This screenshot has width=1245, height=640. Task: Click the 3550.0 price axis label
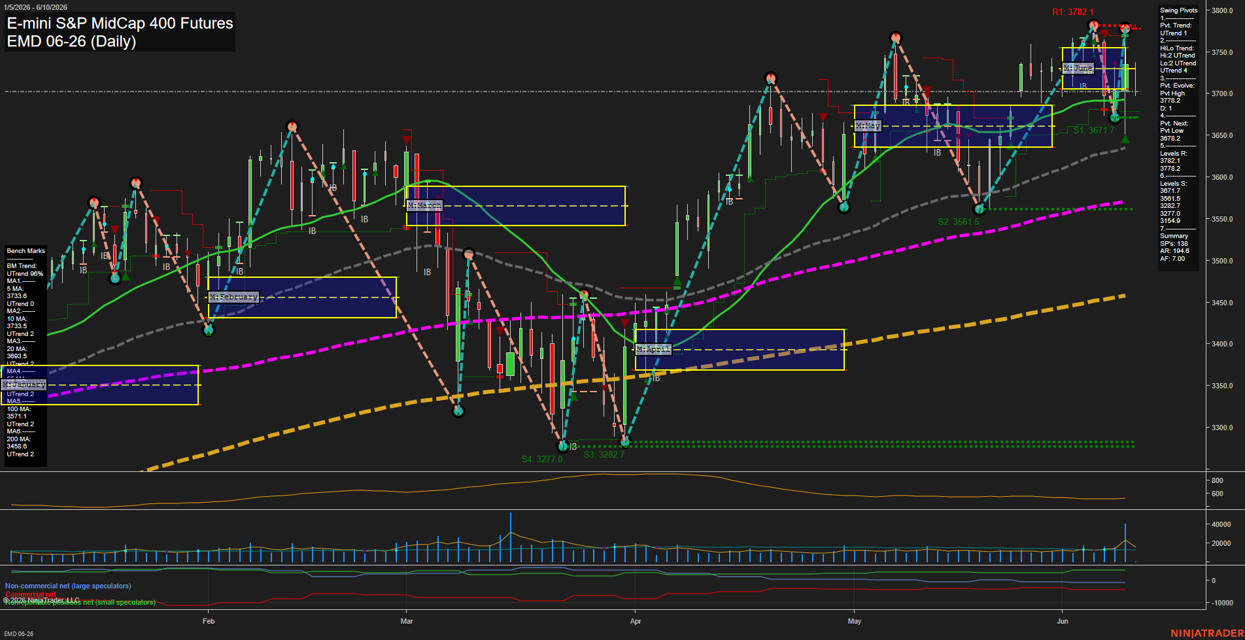pyautogui.click(x=1222, y=219)
